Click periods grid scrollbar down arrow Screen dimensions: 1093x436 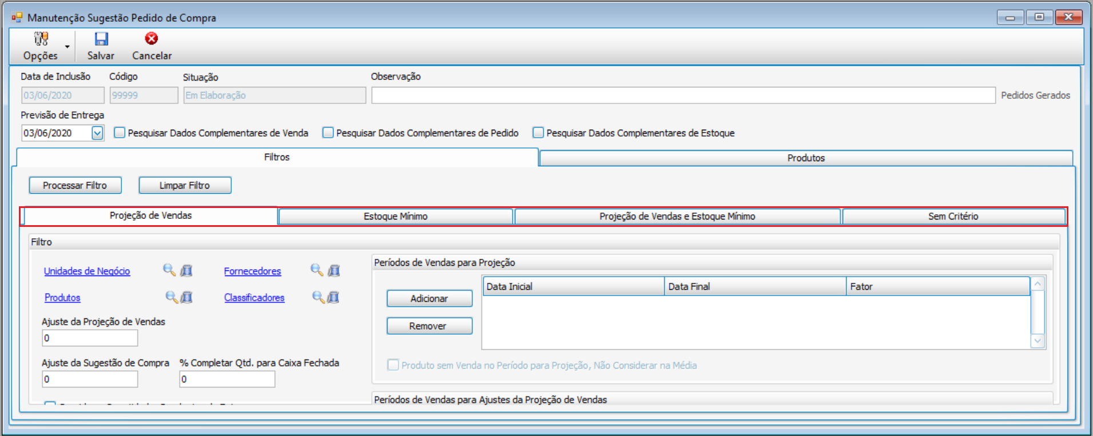(x=1038, y=341)
